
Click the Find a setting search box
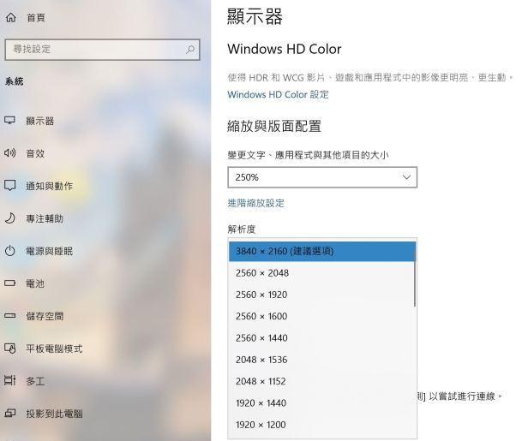click(94, 50)
